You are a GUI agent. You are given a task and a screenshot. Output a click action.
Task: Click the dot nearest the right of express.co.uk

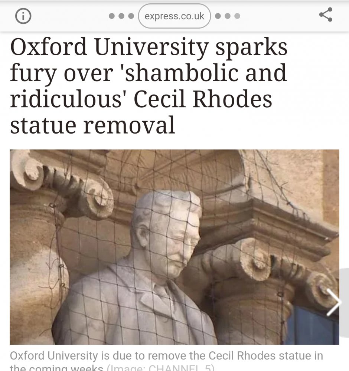(218, 16)
